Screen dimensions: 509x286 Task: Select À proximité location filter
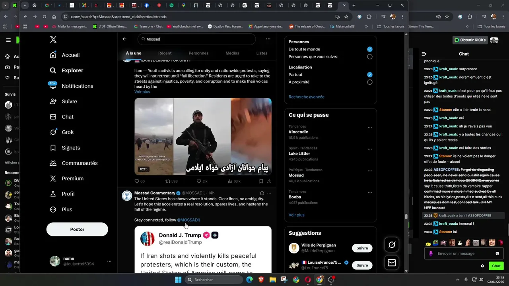pos(370,82)
